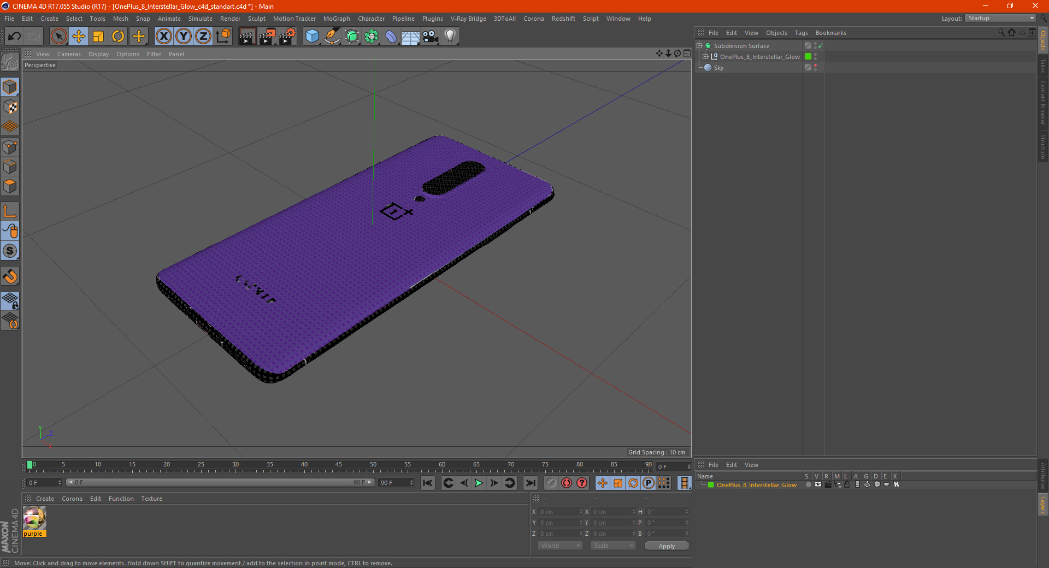Switch to Edges mode
This screenshot has height=568, width=1049.
[10, 167]
